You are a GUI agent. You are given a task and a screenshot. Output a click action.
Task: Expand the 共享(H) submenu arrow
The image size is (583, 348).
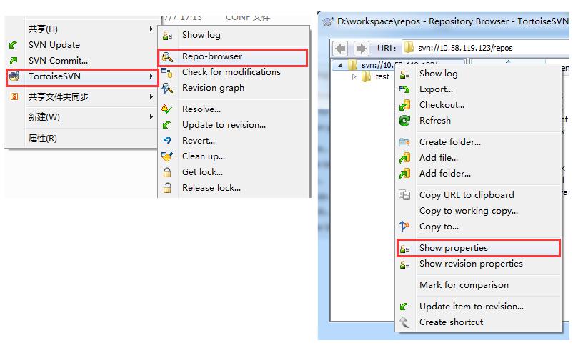pos(151,29)
